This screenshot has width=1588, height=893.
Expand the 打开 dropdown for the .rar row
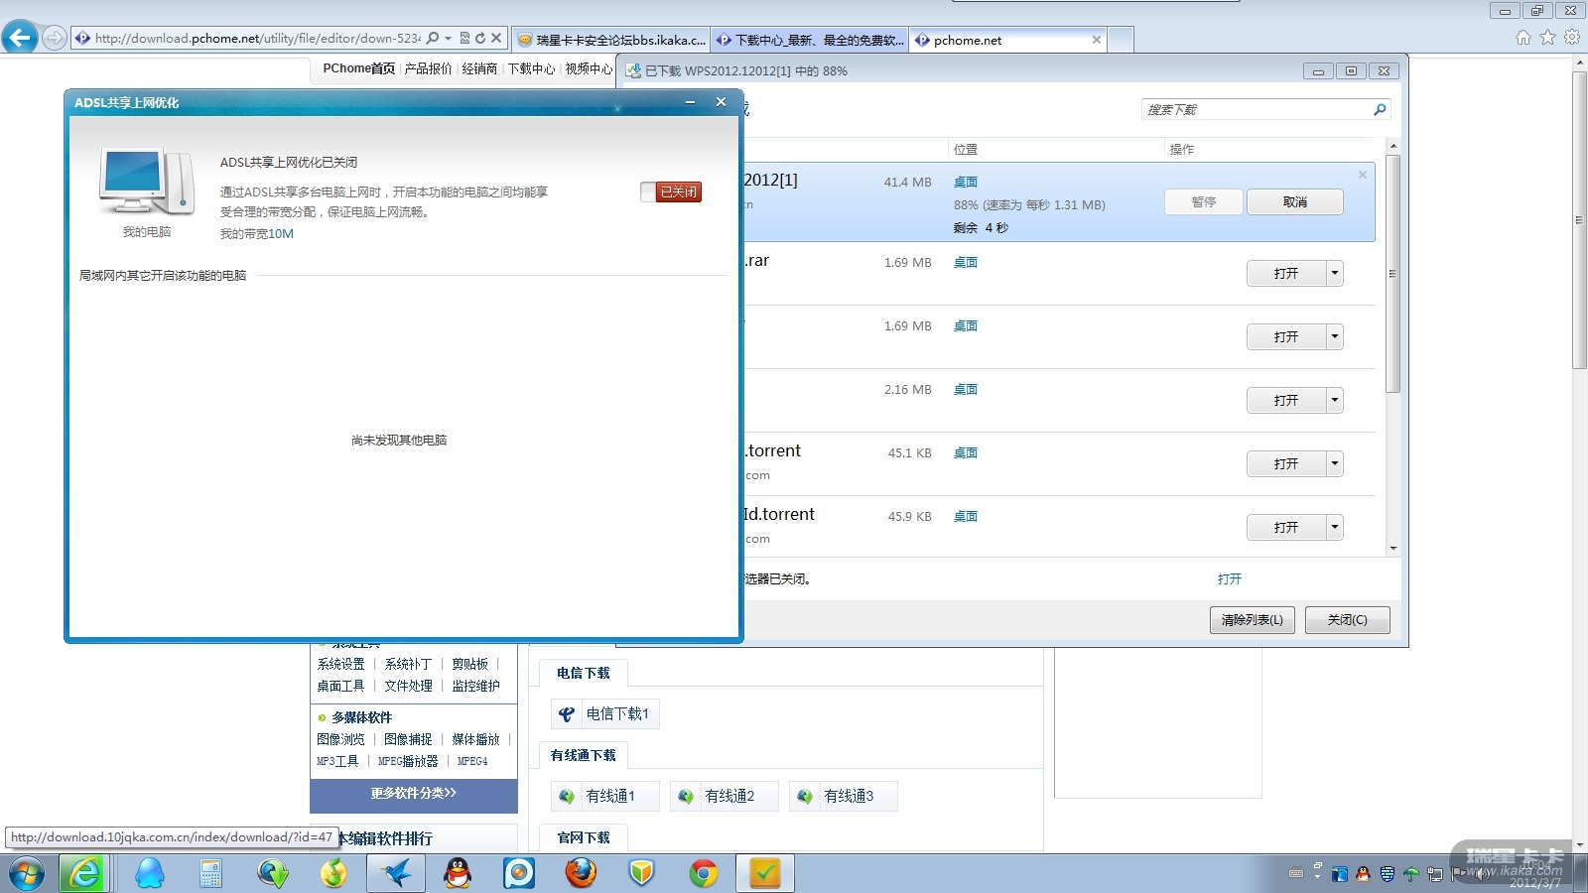click(x=1335, y=273)
